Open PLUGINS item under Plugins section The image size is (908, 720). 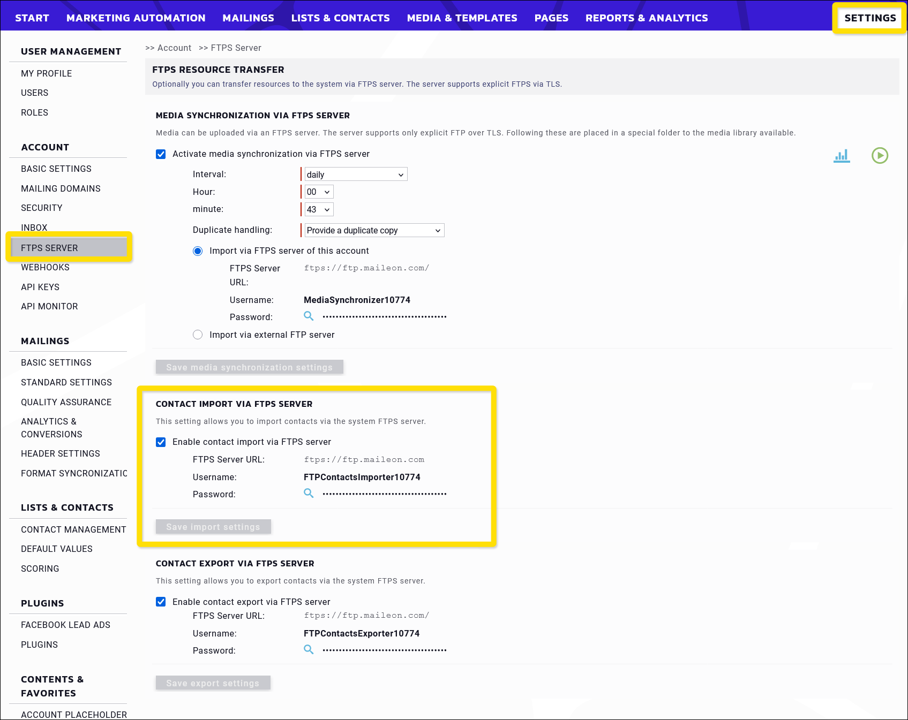40,645
